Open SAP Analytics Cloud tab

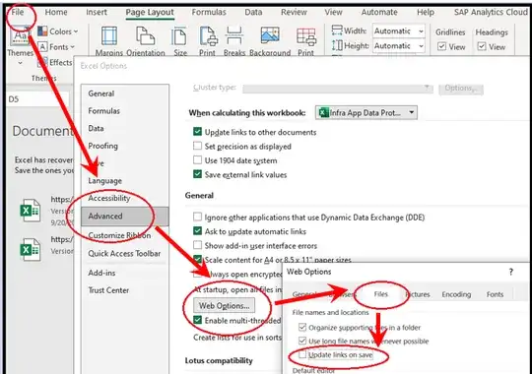492,12
